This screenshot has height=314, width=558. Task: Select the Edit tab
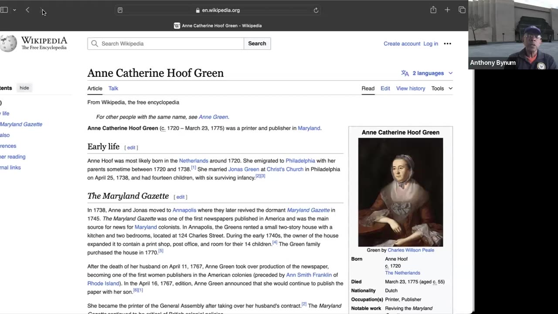(385, 89)
